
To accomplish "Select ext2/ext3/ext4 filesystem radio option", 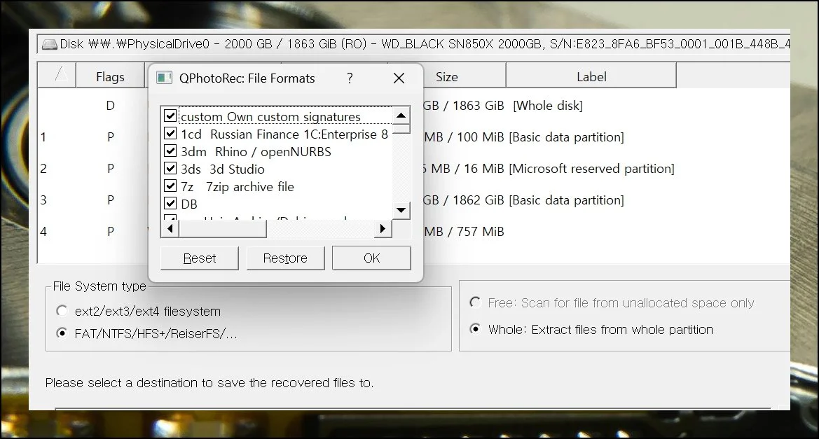I will pos(62,311).
